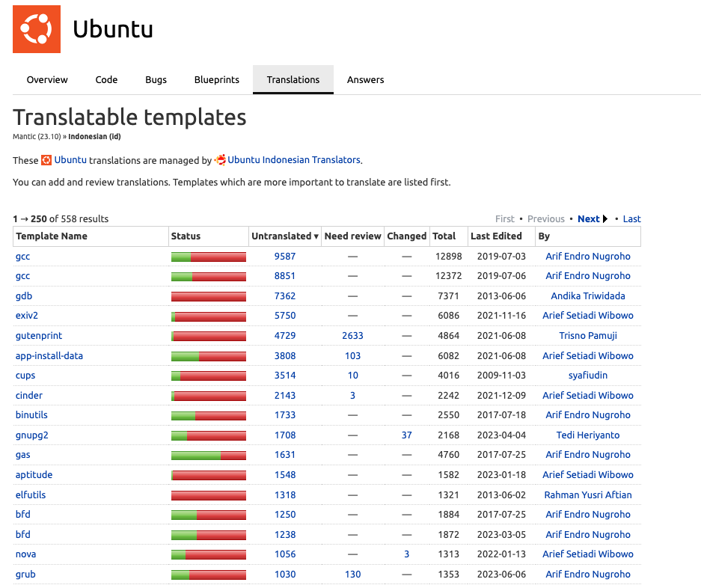Open the gnupg2 template
The width and height of the screenshot is (701, 588).
pyautogui.click(x=31, y=435)
